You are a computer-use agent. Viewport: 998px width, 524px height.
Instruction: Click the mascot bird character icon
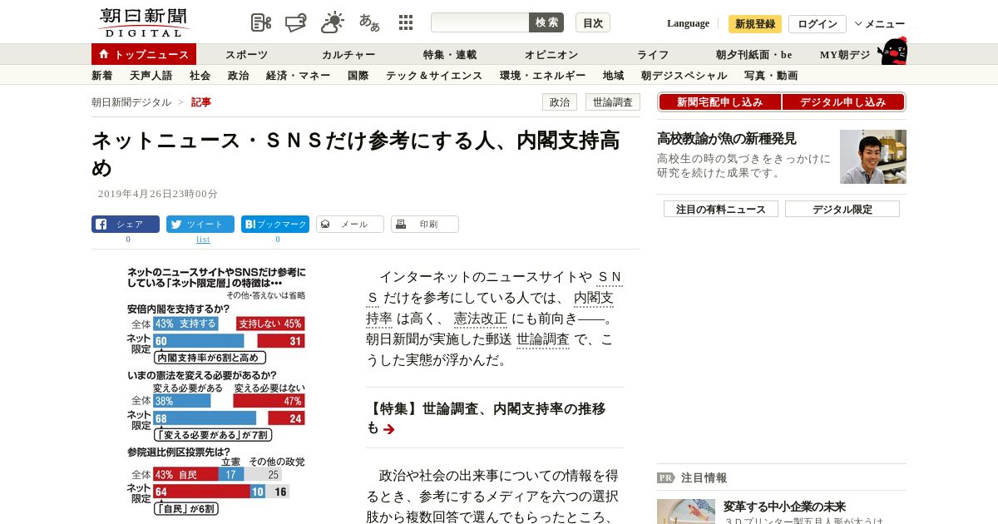[x=893, y=52]
